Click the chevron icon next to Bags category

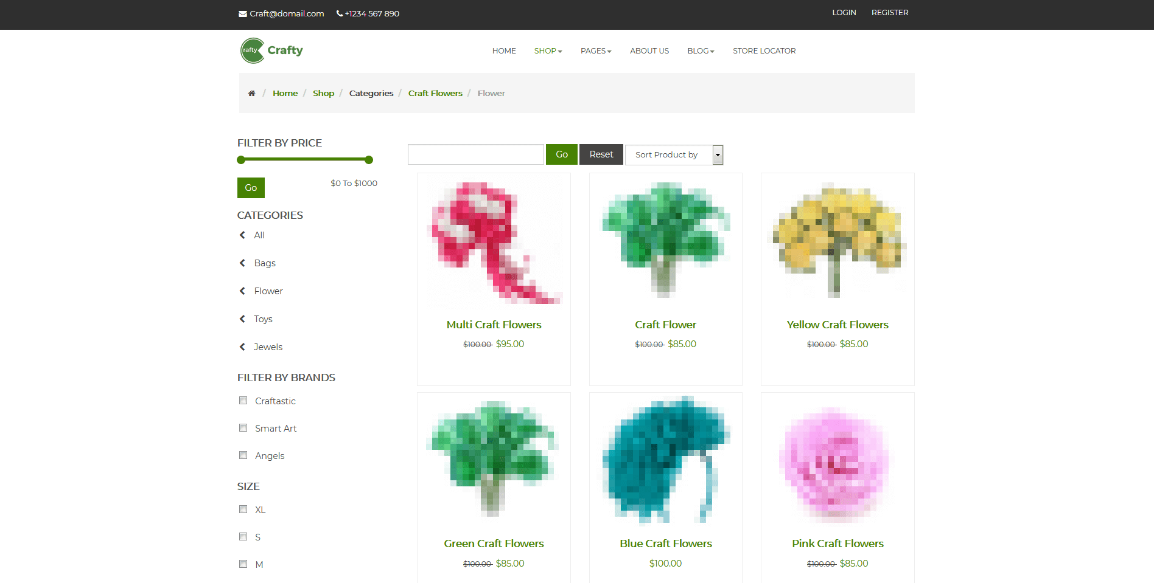coord(242,263)
